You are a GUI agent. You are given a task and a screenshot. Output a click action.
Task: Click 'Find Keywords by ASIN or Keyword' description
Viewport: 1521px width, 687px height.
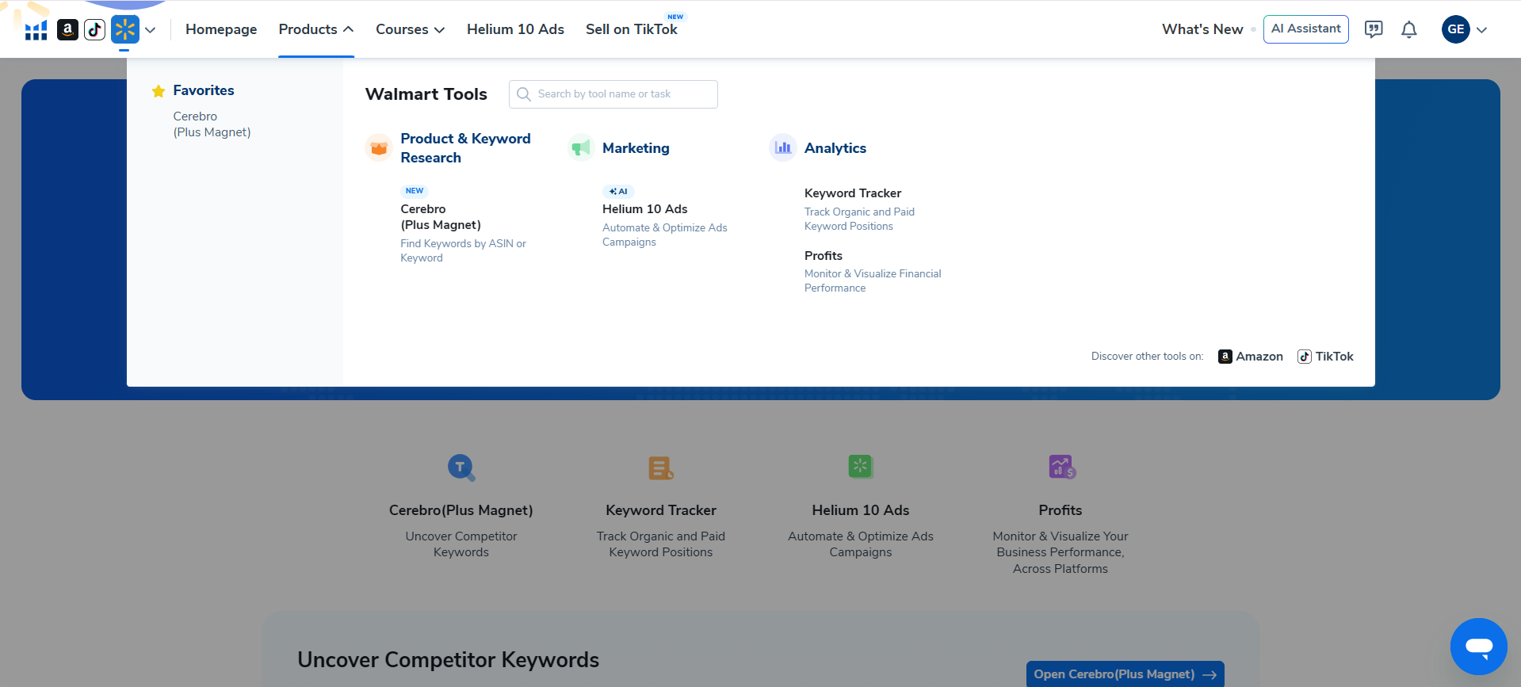(463, 251)
